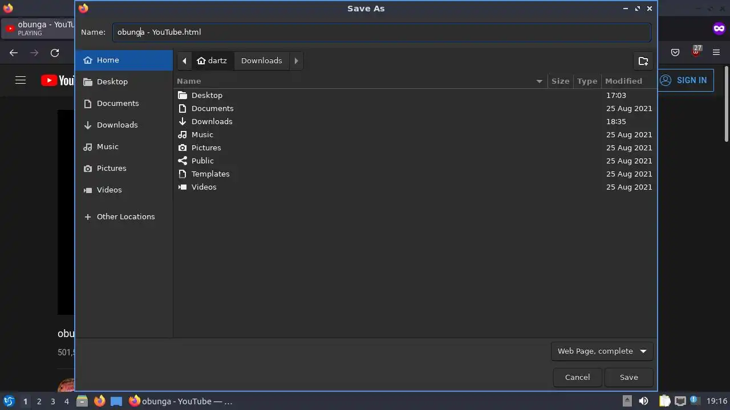
Task: Click the Pictures folder icon in file list
Action: coord(182,147)
